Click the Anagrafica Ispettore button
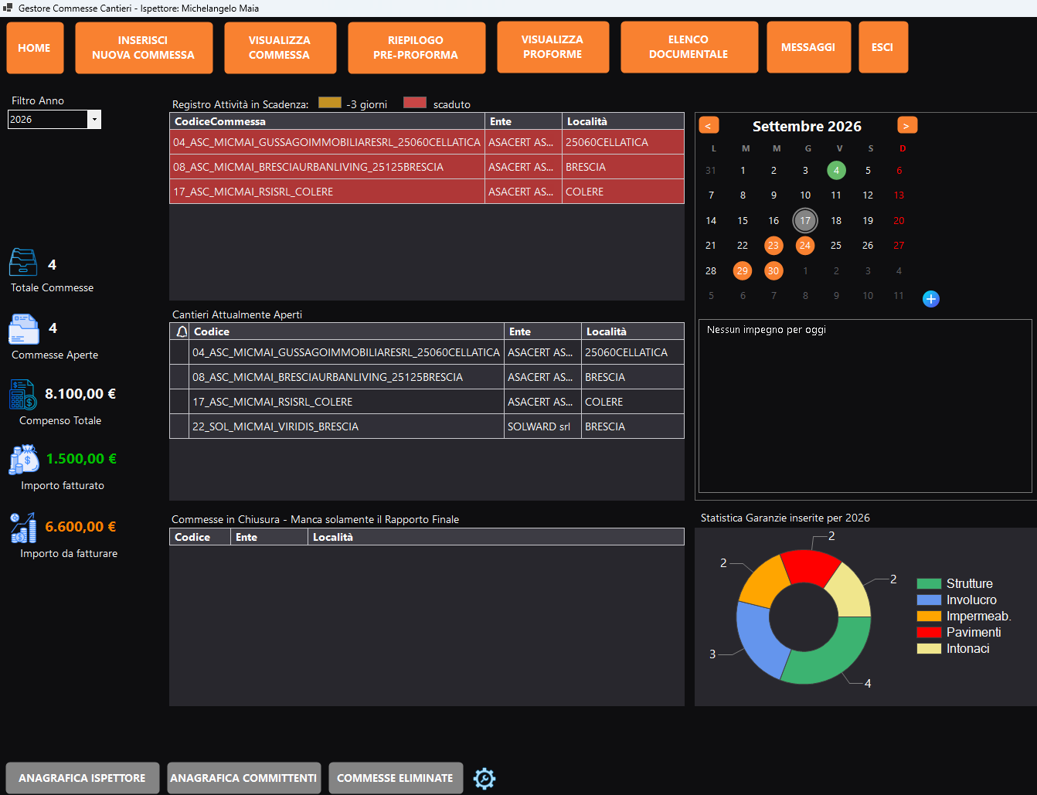This screenshot has width=1037, height=795. click(82, 778)
